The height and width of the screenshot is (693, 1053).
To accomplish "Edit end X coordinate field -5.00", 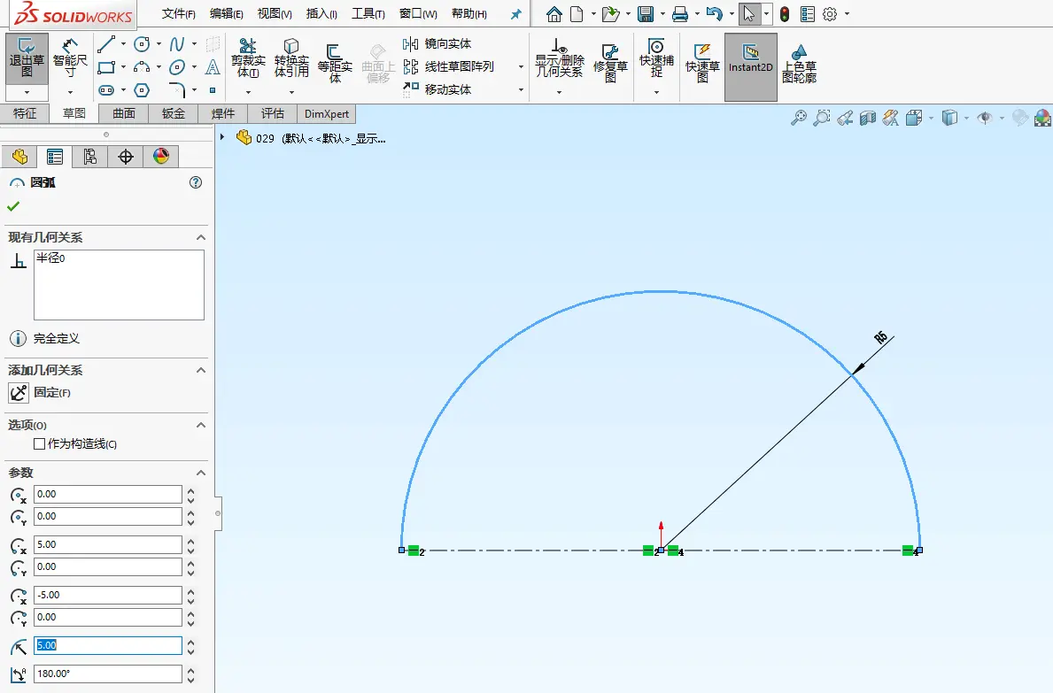I will [108, 595].
